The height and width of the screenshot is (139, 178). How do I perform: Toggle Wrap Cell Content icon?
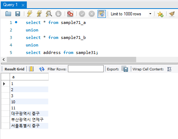[x=169, y=69]
